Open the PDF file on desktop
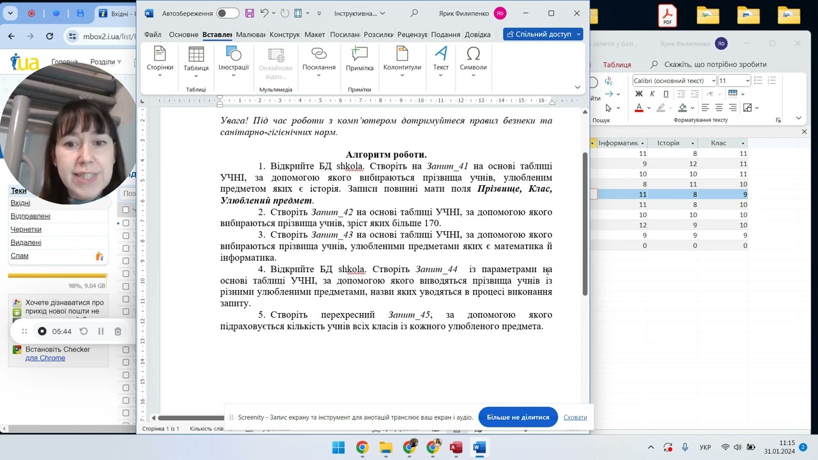 click(x=668, y=15)
